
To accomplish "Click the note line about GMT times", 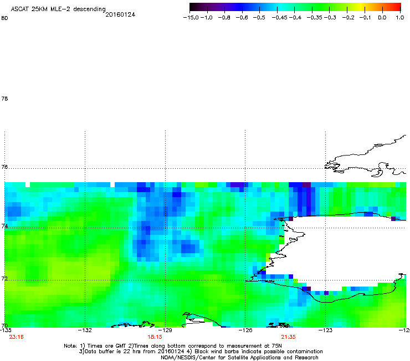I will (x=173, y=346).
